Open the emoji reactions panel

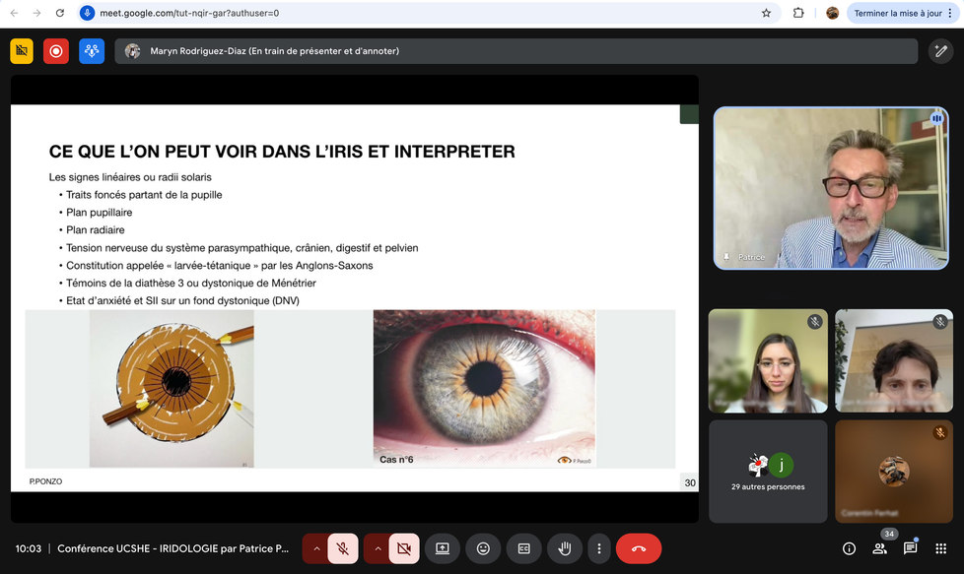(483, 548)
